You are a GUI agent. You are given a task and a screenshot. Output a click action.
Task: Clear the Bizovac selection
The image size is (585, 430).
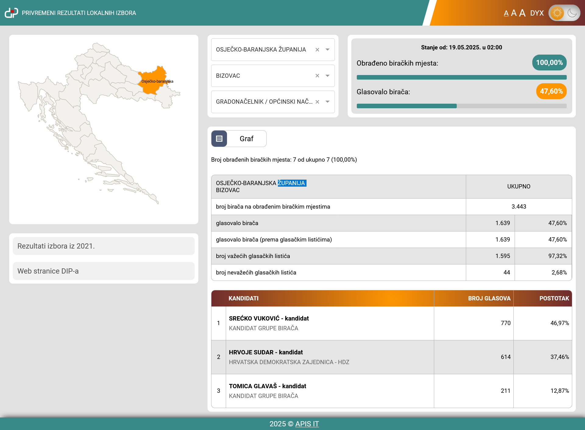pyautogui.click(x=317, y=76)
